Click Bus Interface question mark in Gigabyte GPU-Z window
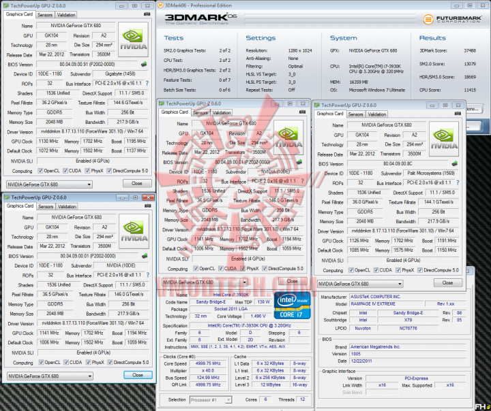The width and height of the screenshot is (491, 411). [x=147, y=84]
